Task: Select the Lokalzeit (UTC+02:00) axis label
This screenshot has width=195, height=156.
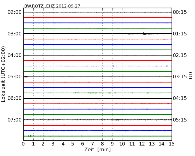Action: tap(3, 74)
